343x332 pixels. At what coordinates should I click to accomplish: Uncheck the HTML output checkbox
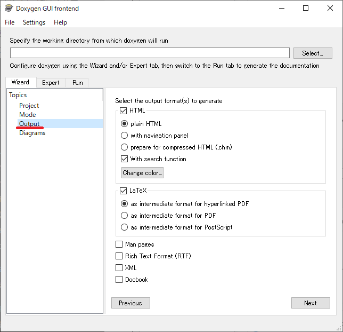pyautogui.click(x=124, y=111)
